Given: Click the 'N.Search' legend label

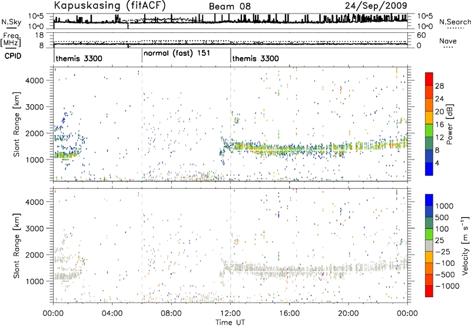Looking at the screenshot, I should point(455,22).
